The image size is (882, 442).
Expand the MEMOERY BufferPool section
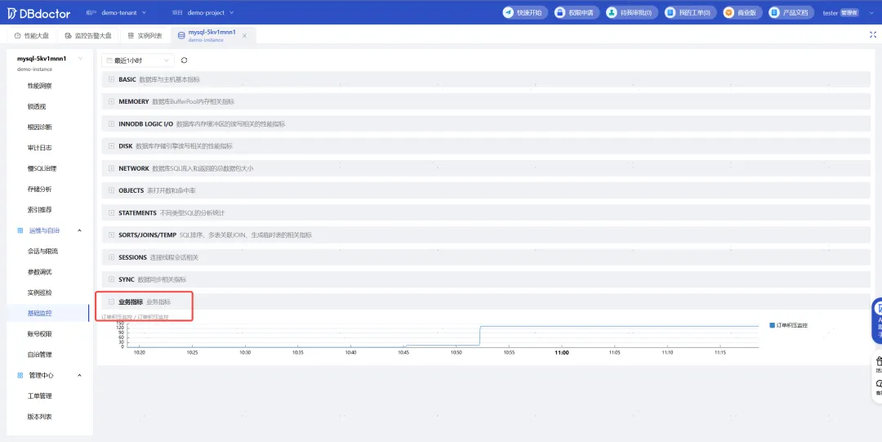(x=111, y=102)
